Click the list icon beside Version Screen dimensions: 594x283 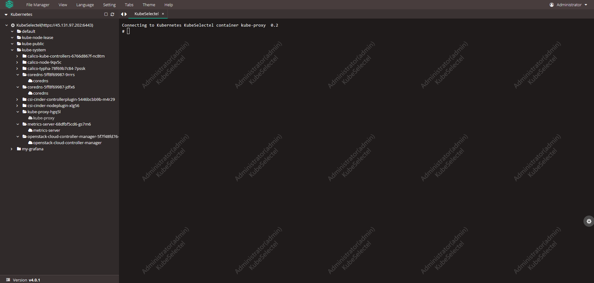coord(8,280)
